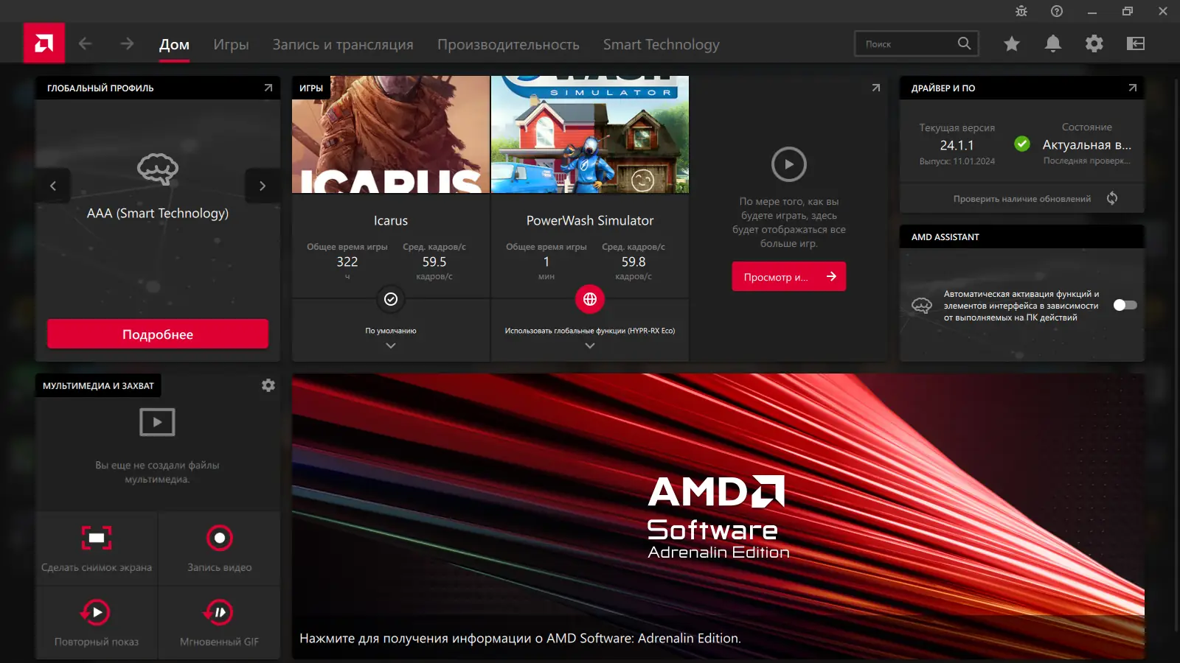Image resolution: width=1180 pixels, height=663 pixels.
Task: Start Запись видео
Action: tap(220, 549)
